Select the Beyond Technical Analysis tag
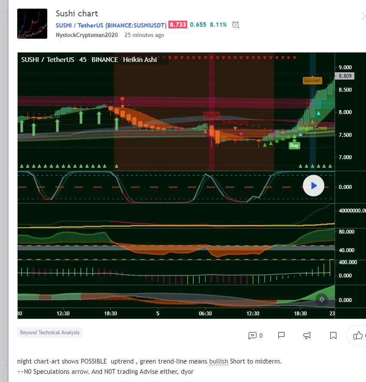The image size is (366, 382). (50, 333)
